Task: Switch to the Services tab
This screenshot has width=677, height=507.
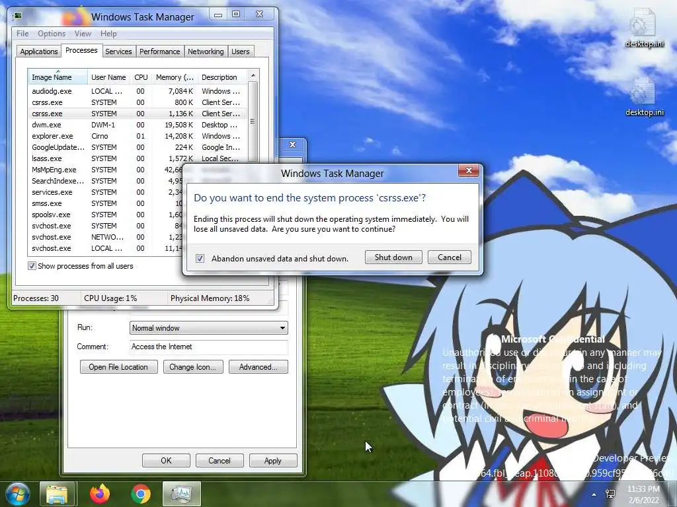Action: (x=118, y=51)
